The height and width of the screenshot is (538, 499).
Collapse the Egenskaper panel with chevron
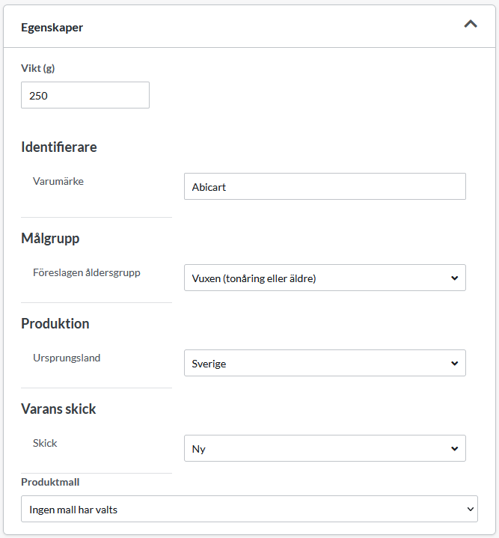tap(471, 24)
